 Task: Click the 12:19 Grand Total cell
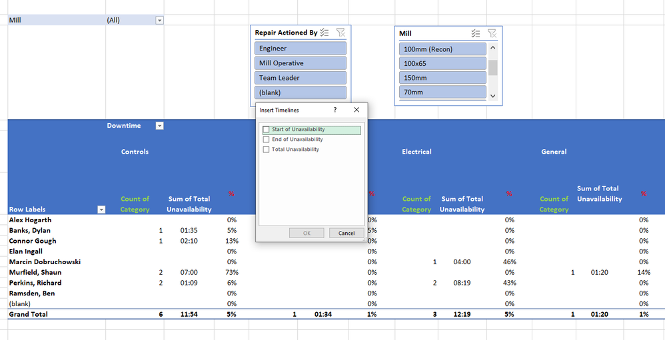[x=462, y=314]
